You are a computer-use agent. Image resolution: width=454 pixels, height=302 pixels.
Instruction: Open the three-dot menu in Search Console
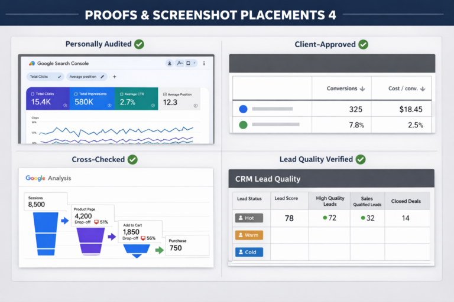204,63
